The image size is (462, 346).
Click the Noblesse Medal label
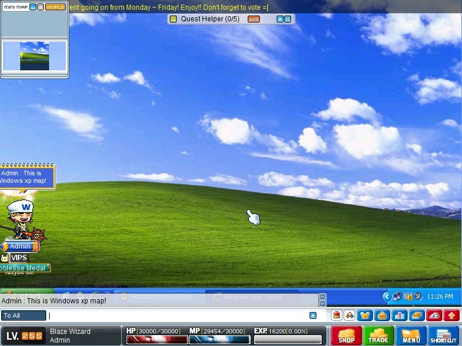[25, 268]
